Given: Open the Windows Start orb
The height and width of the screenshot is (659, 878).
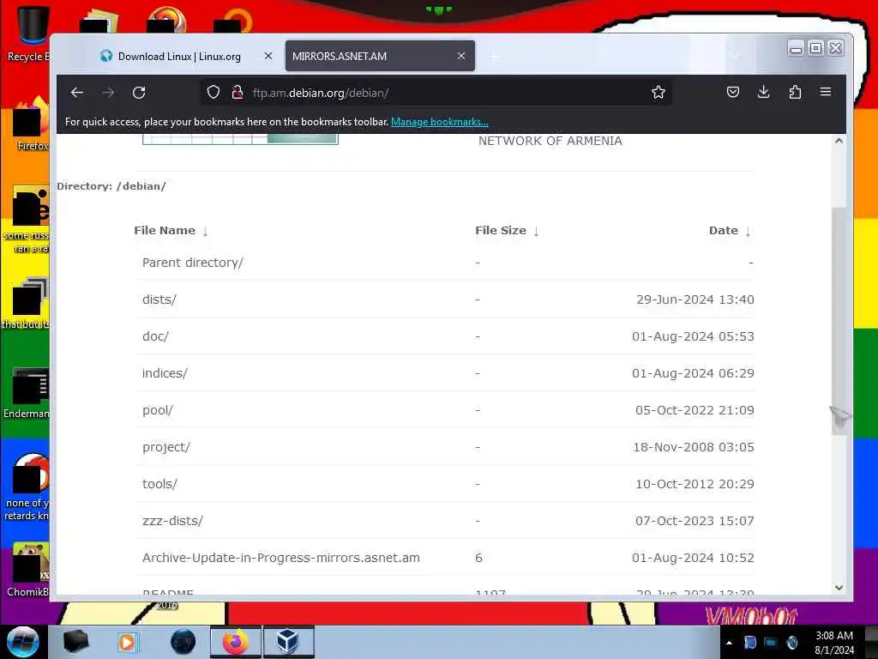Looking at the screenshot, I should point(22,642).
